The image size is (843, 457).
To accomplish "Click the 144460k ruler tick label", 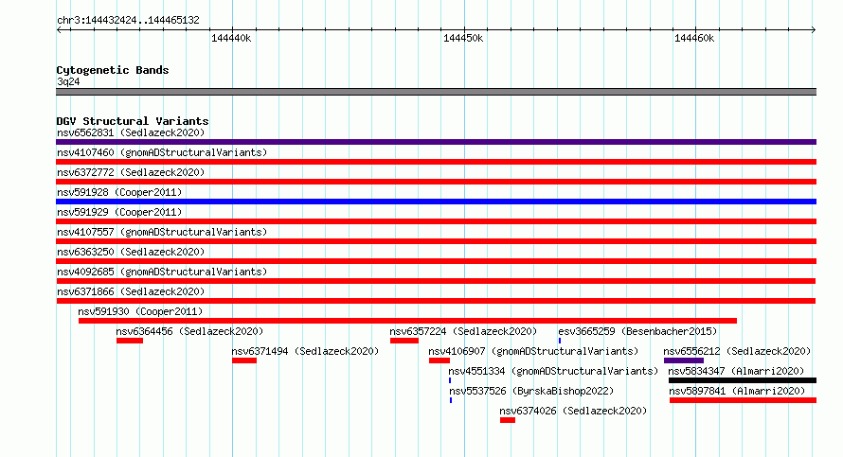I will tap(694, 38).
